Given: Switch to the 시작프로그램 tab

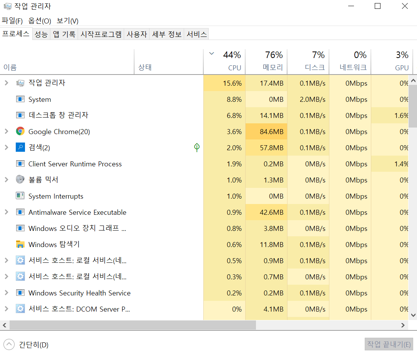Looking at the screenshot, I should tap(101, 34).
